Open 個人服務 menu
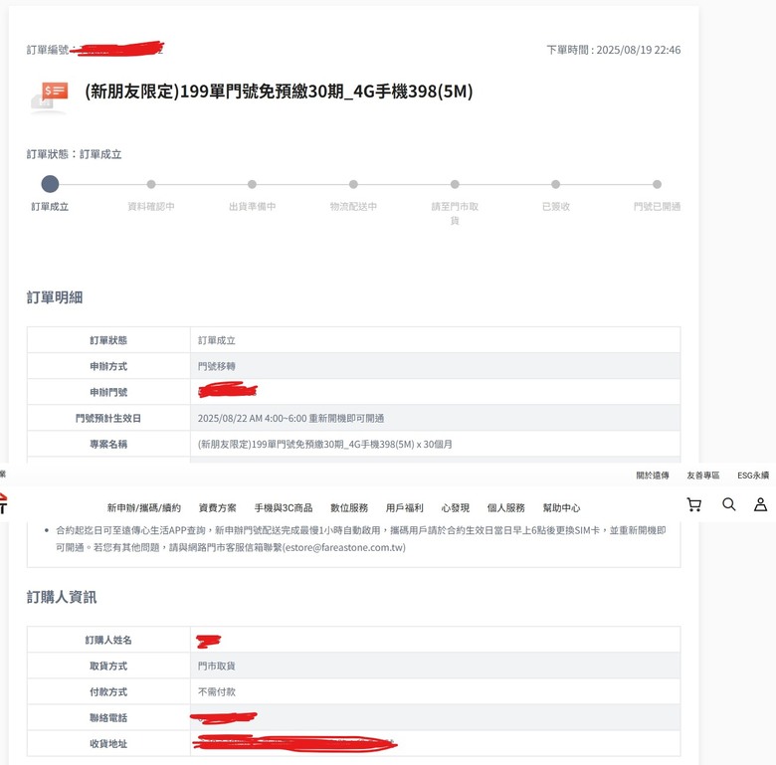 click(505, 507)
